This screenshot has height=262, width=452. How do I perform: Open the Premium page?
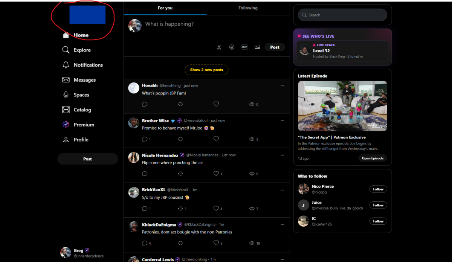[x=78, y=125]
